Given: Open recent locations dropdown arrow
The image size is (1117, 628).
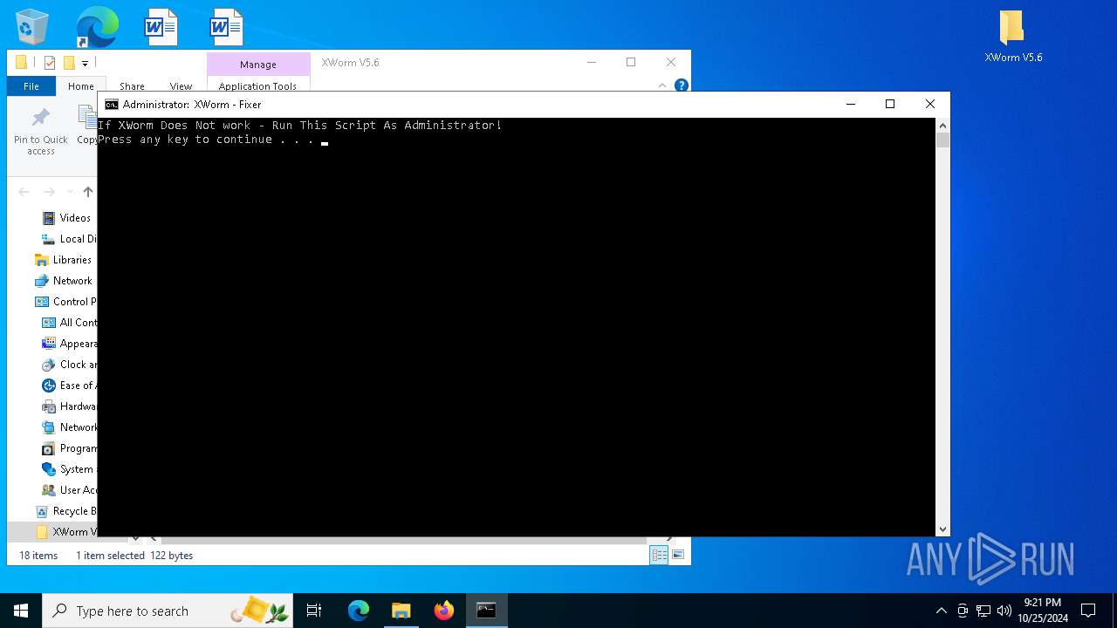Looking at the screenshot, I should (70, 192).
